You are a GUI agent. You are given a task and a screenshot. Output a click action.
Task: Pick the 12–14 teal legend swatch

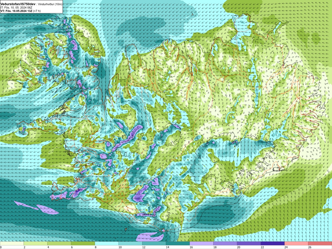point(154,244)
